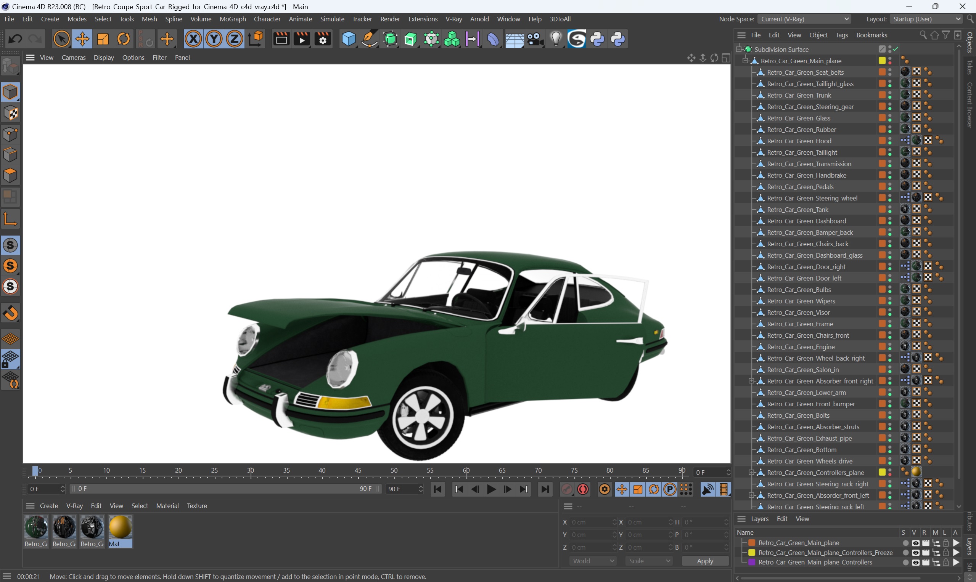Click yellow layer swatch of Controllers_Freeze
Viewport: 976px width, 582px height.
pyautogui.click(x=752, y=553)
